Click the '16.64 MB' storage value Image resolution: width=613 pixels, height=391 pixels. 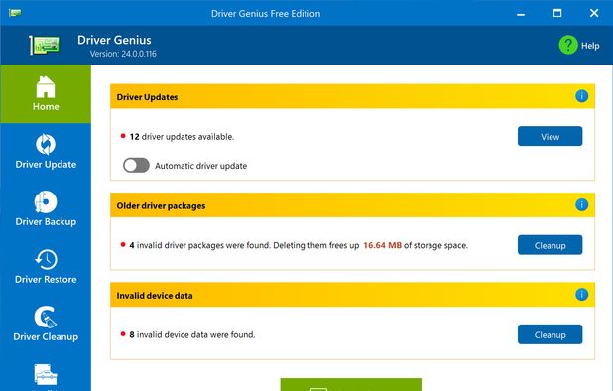click(382, 245)
